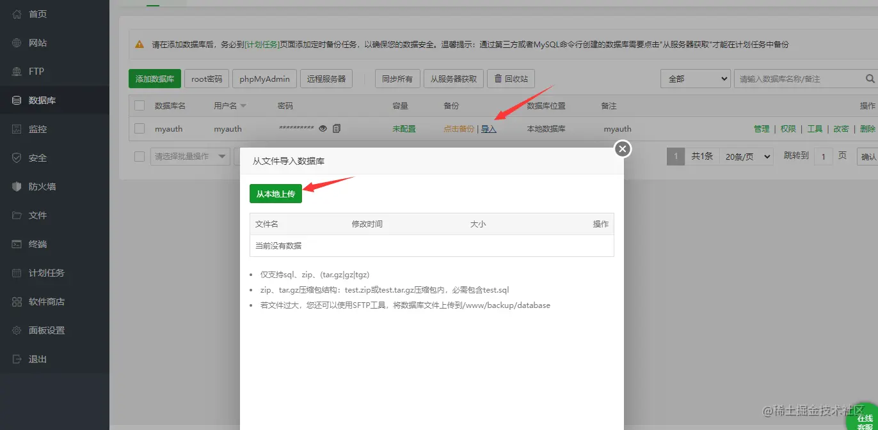The width and height of the screenshot is (878, 430).
Task: Click the 文件 folder icon in sidebar
Action: [x=17, y=215]
